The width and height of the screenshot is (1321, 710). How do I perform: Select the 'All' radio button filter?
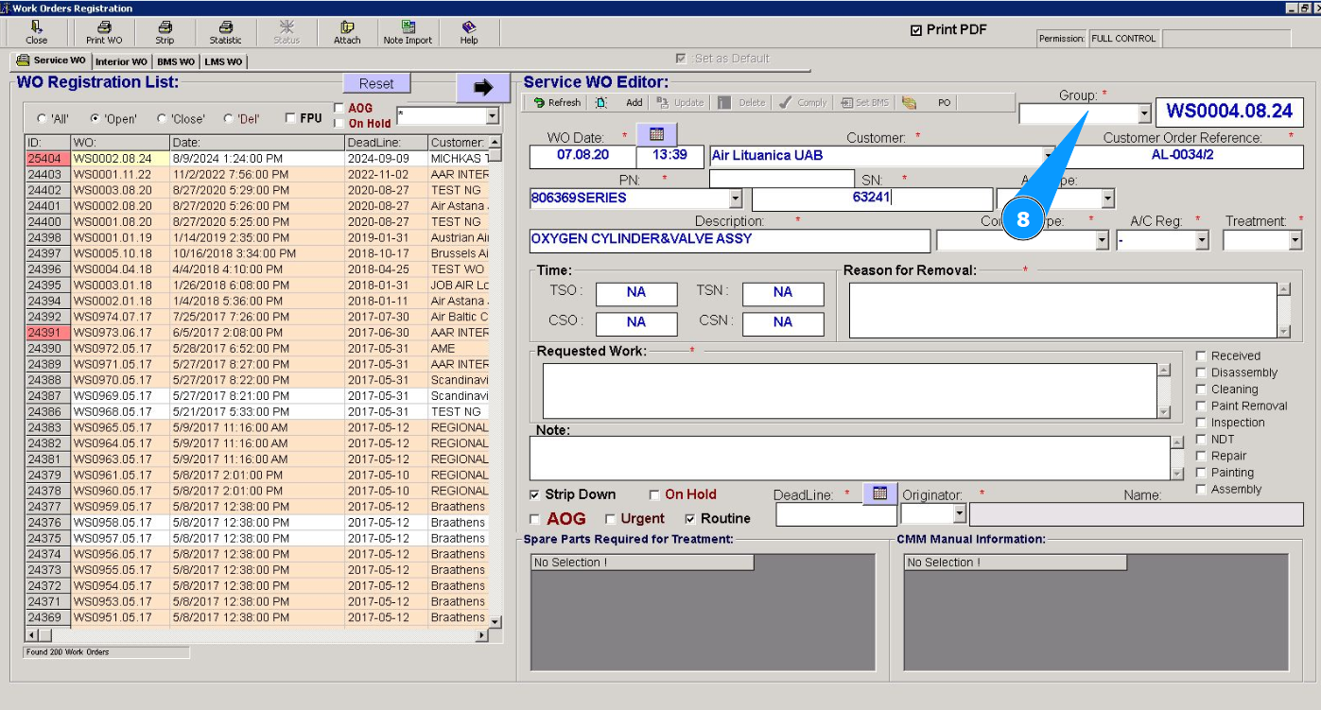coord(42,119)
